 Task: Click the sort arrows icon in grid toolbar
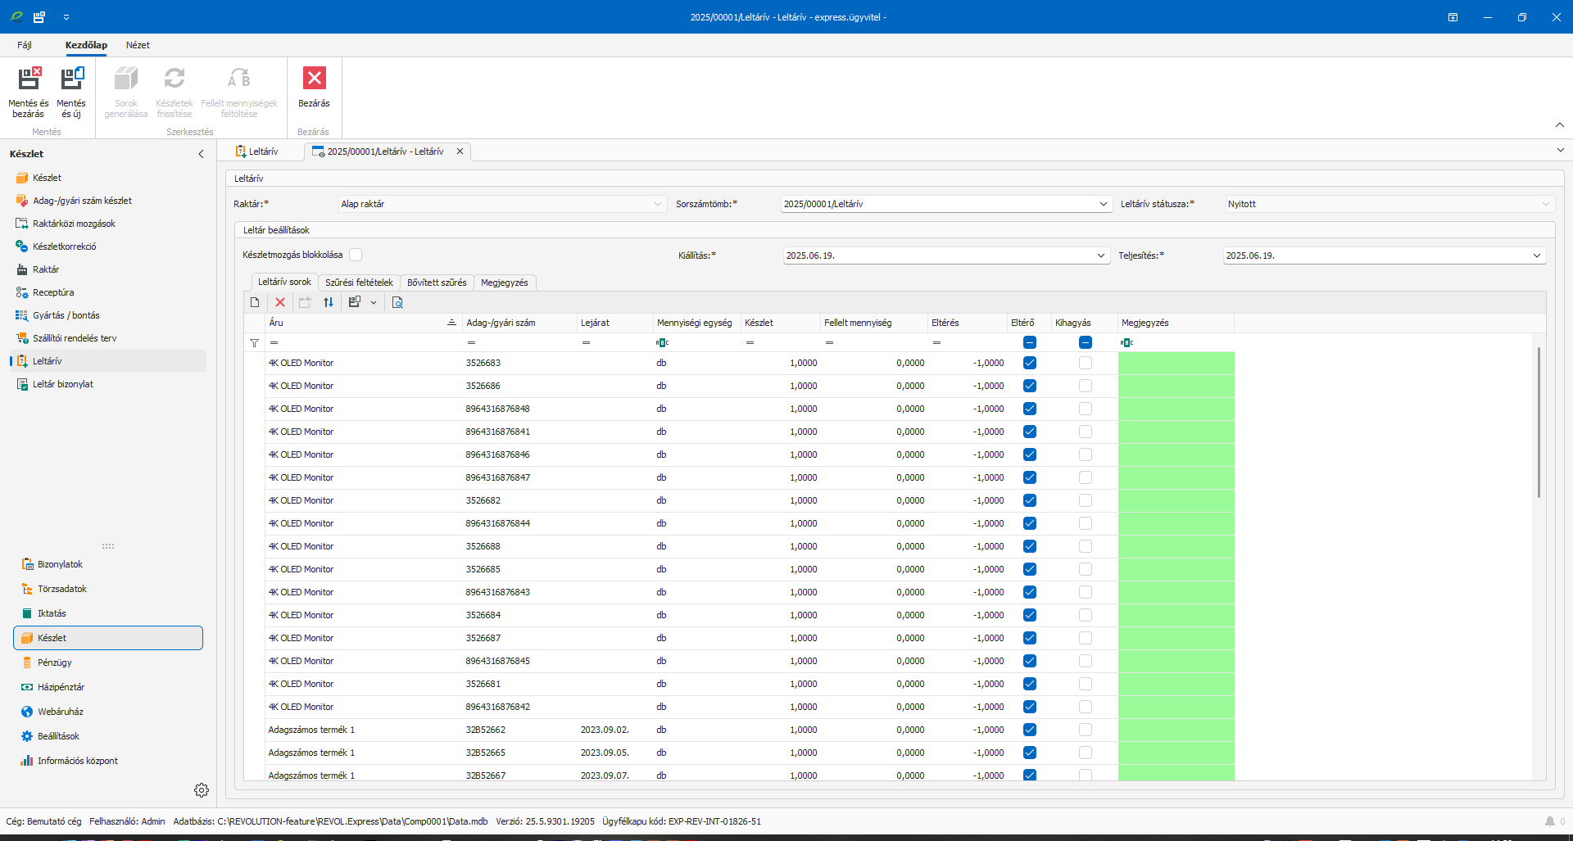point(329,302)
